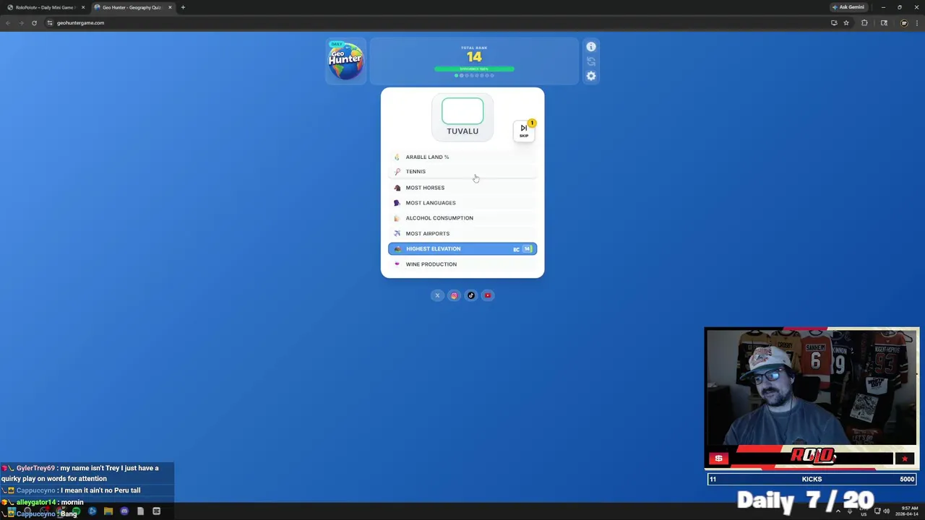The height and width of the screenshot is (520, 925).
Task: Go back in the browser
Action: pos(8,23)
